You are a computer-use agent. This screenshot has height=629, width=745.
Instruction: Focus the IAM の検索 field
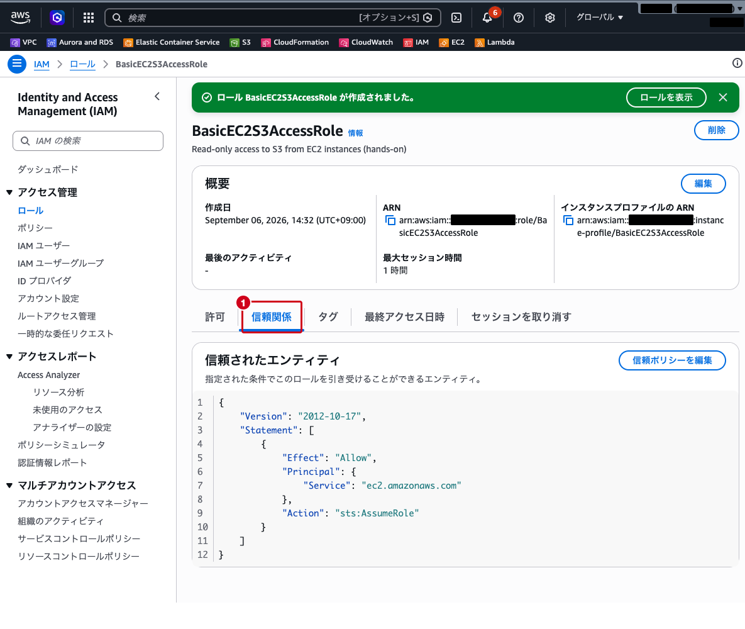(88, 141)
